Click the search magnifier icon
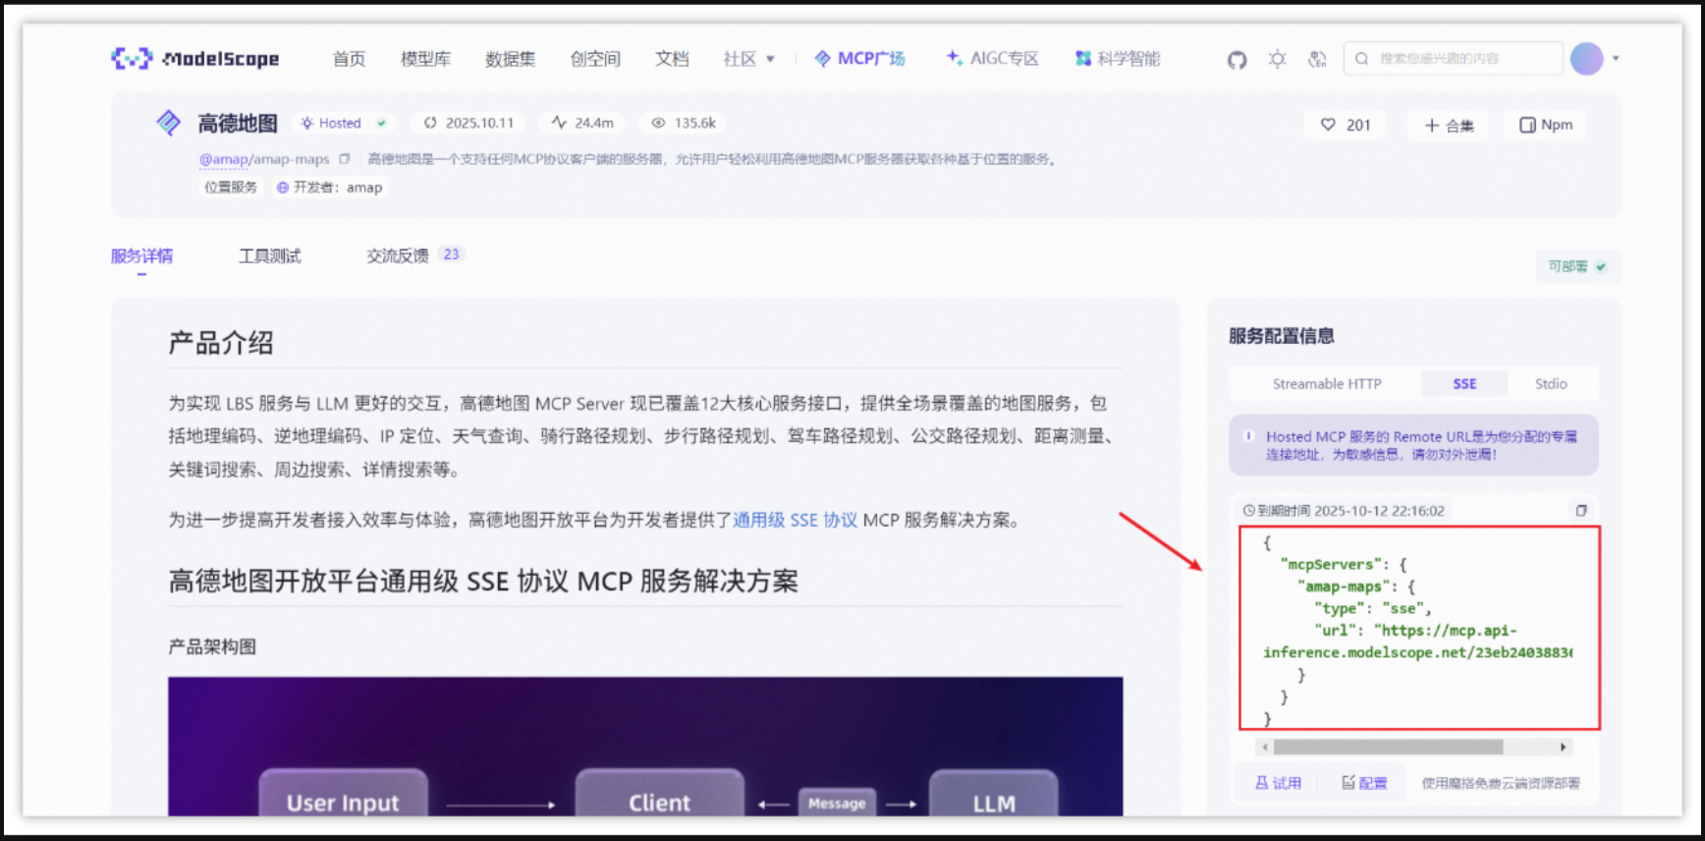1705x841 pixels. click(x=1361, y=59)
